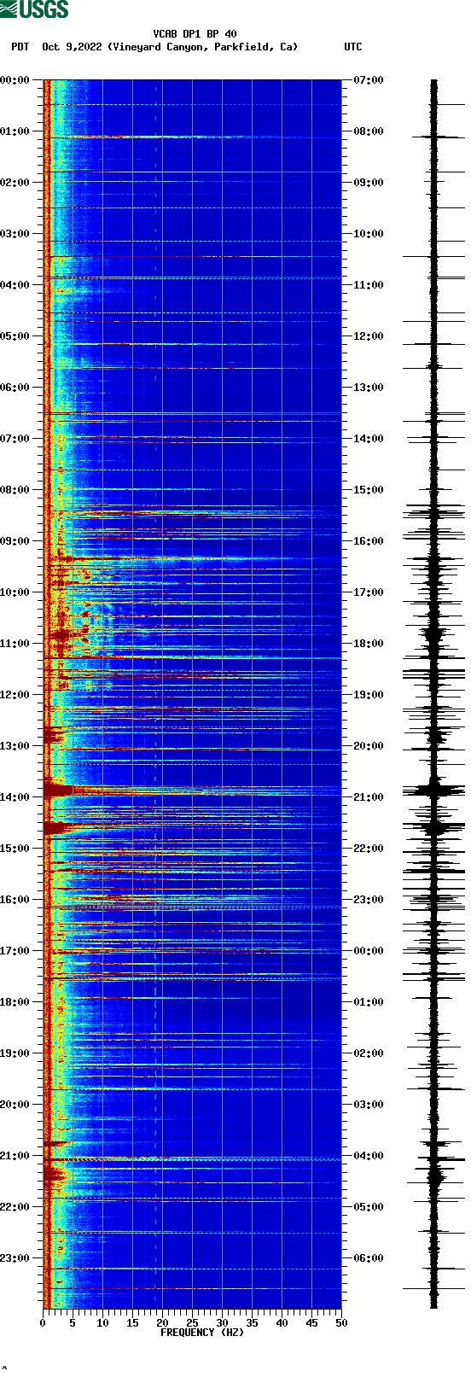Click the UTC time label '11:00'
The image size is (471, 1377).
click(x=369, y=285)
